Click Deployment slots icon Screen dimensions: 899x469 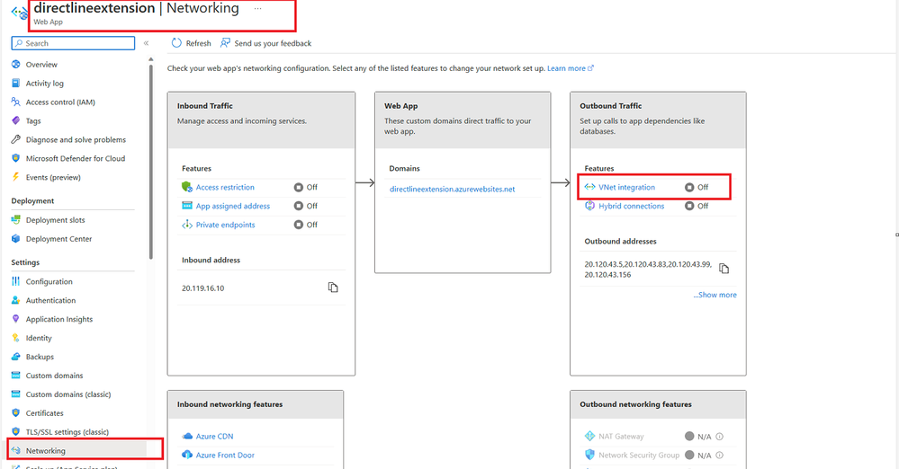point(15,220)
